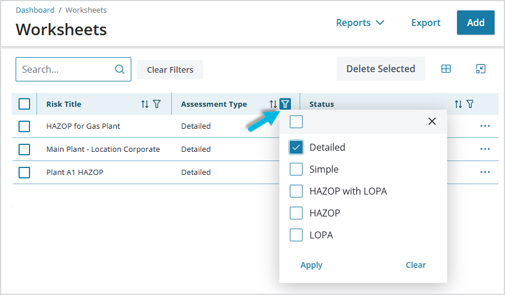Viewport: 505px width, 295px height.
Task: Close the filter popup with X
Action: click(x=432, y=121)
